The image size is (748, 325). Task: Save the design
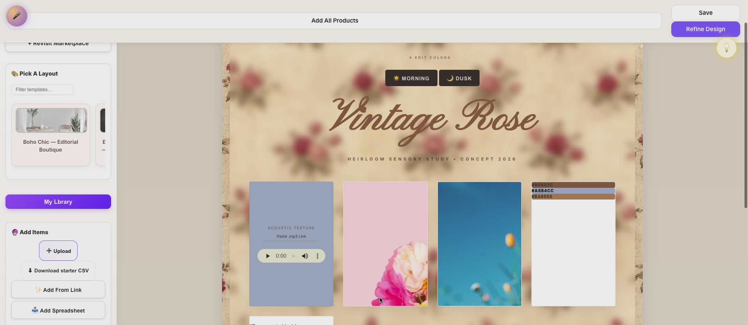click(706, 13)
